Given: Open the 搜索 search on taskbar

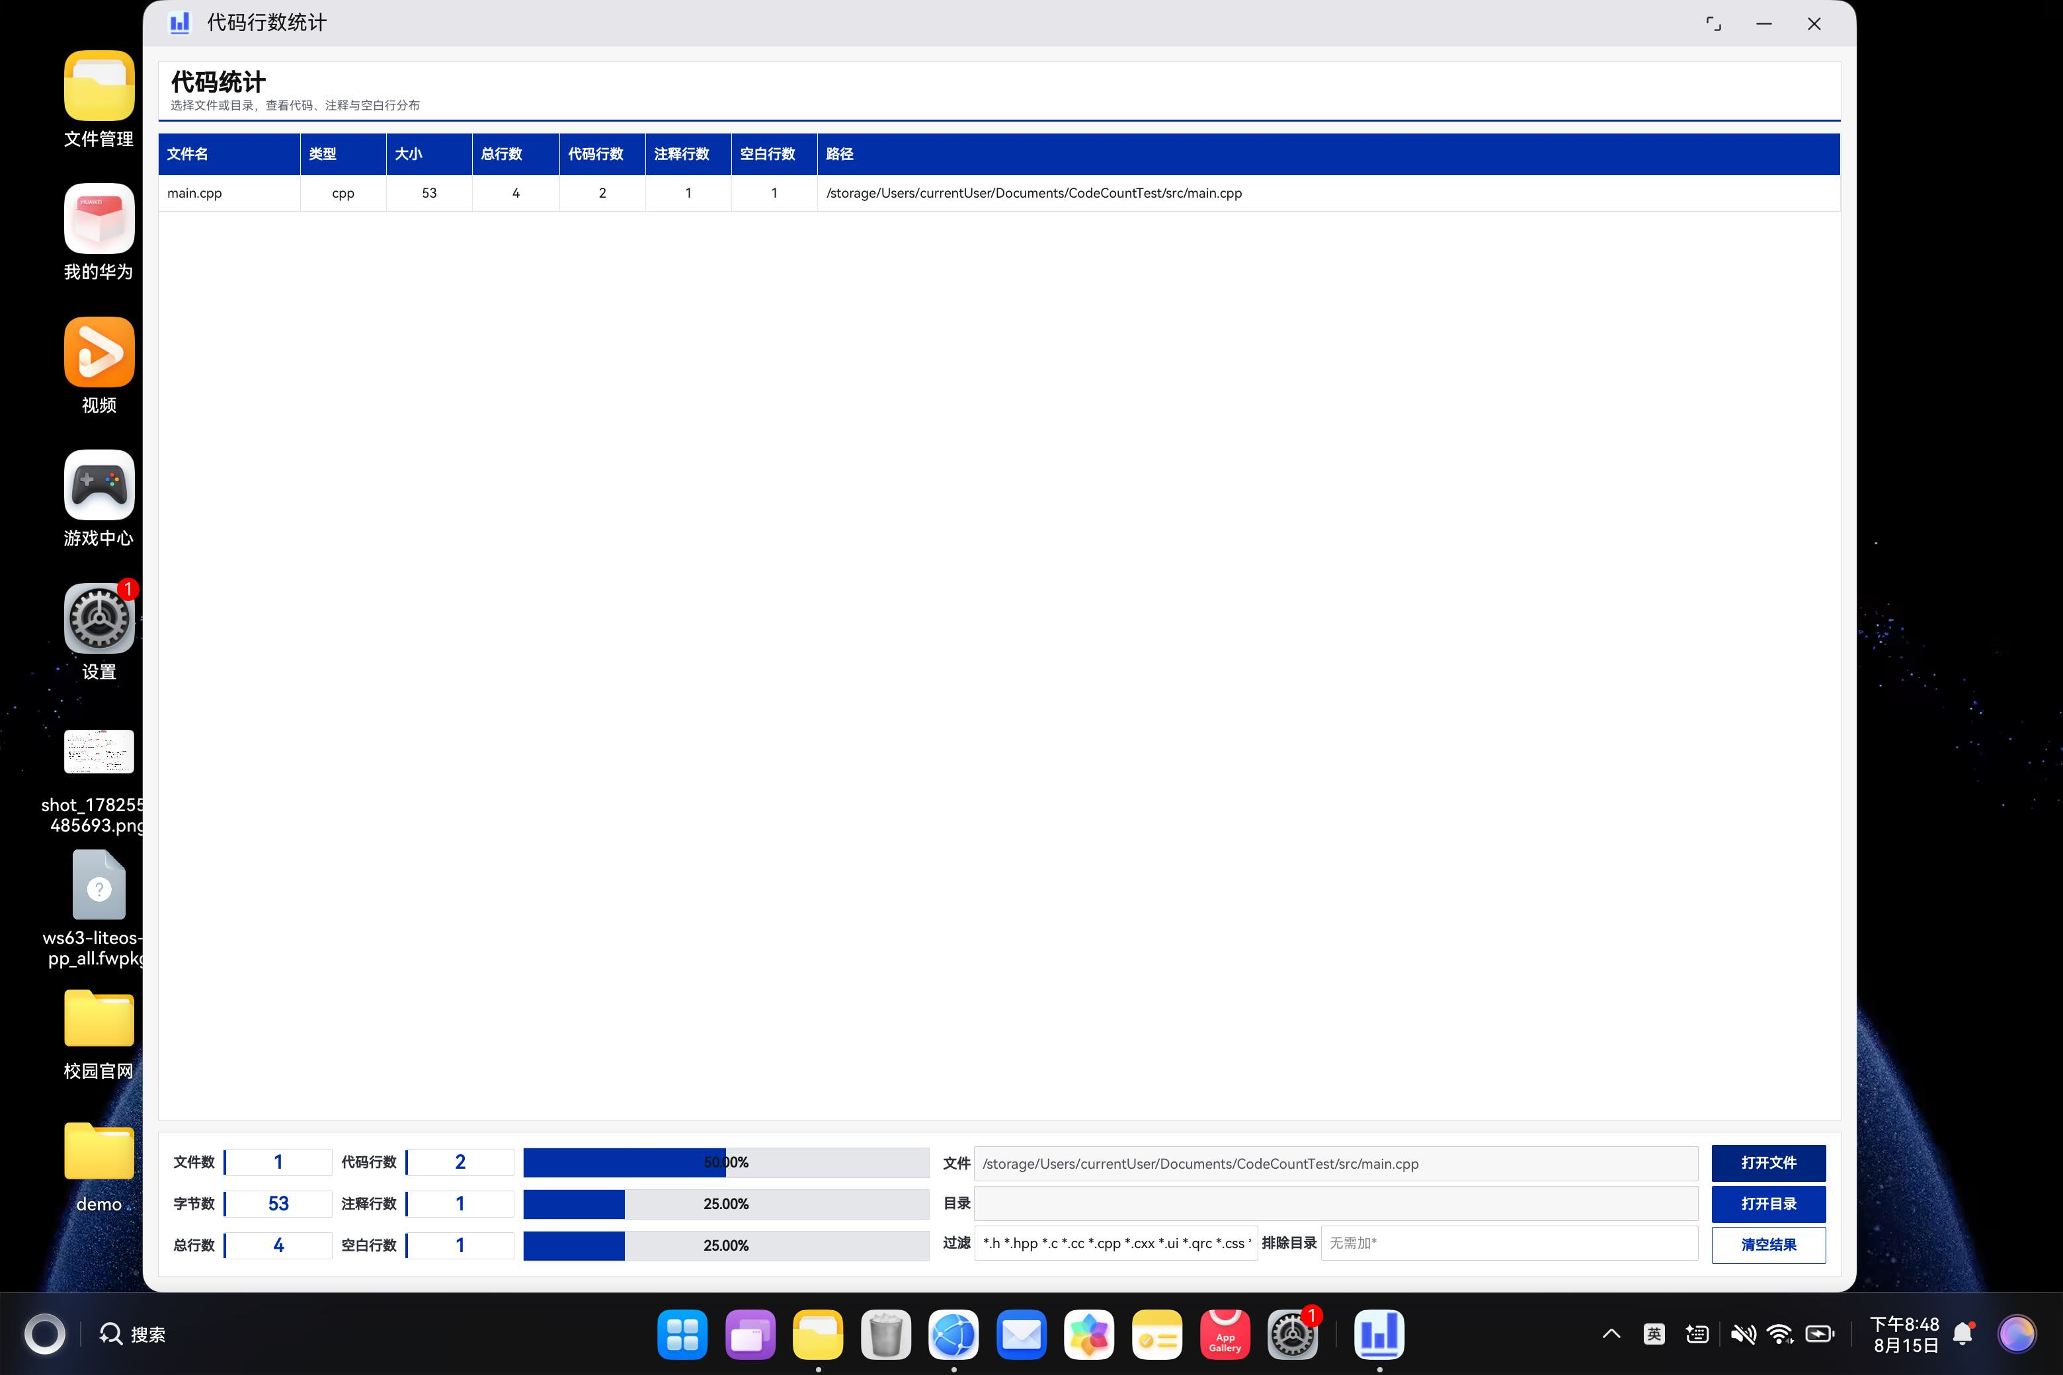Looking at the screenshot, I should [x=132, y=1335].
